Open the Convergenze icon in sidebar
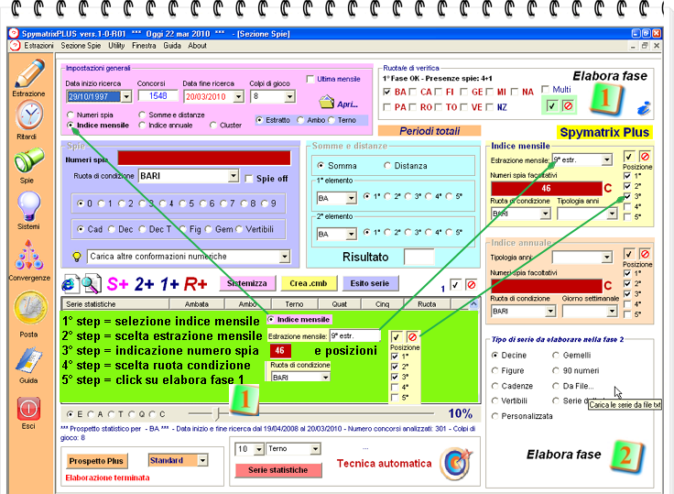 click(28, 256)
